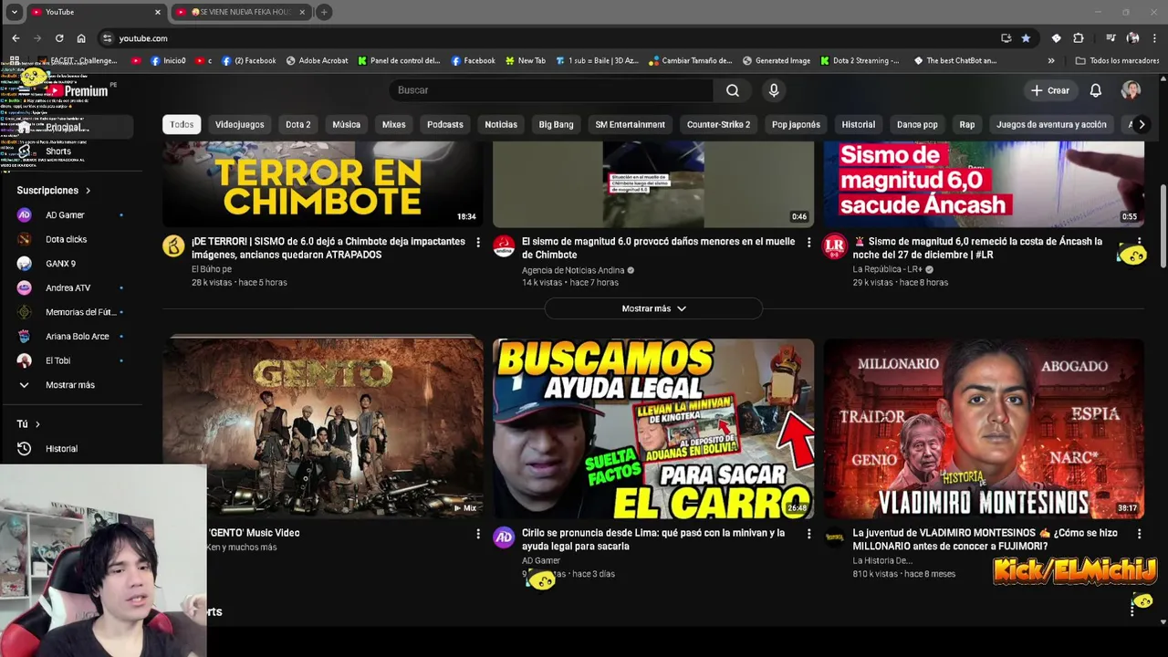Open the browser extensions puzzle icon
1168x657 pixels.
(x=1079, y=38)
